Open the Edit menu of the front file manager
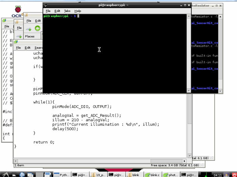This screenshot has height=177, width=237. (x=38, y=21)
